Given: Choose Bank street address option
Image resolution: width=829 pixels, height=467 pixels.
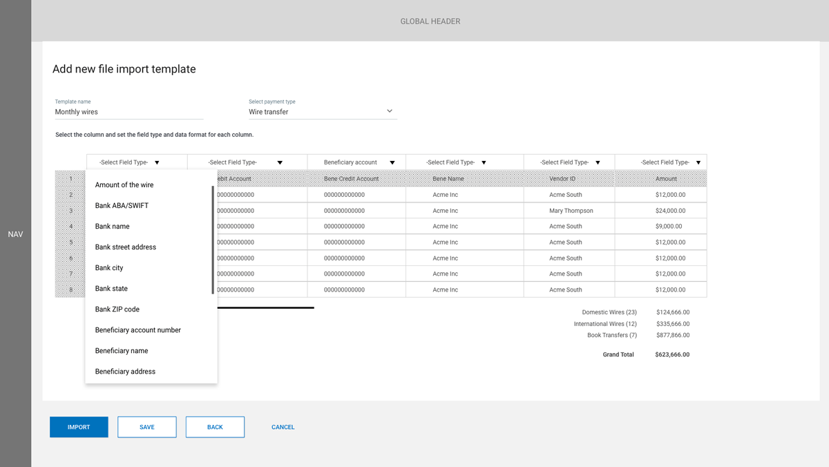Looking at the screenshot, I should (x=151, y=247).
